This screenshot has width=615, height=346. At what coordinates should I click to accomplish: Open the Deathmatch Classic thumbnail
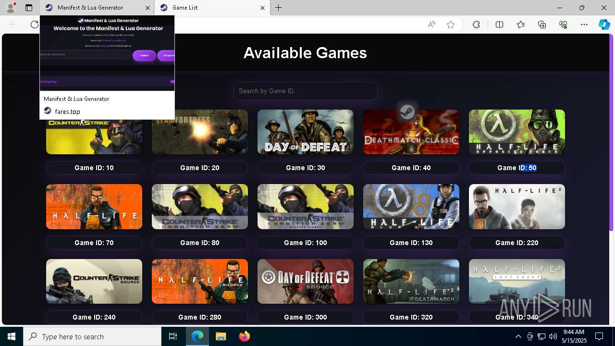(x=411, y=132)
